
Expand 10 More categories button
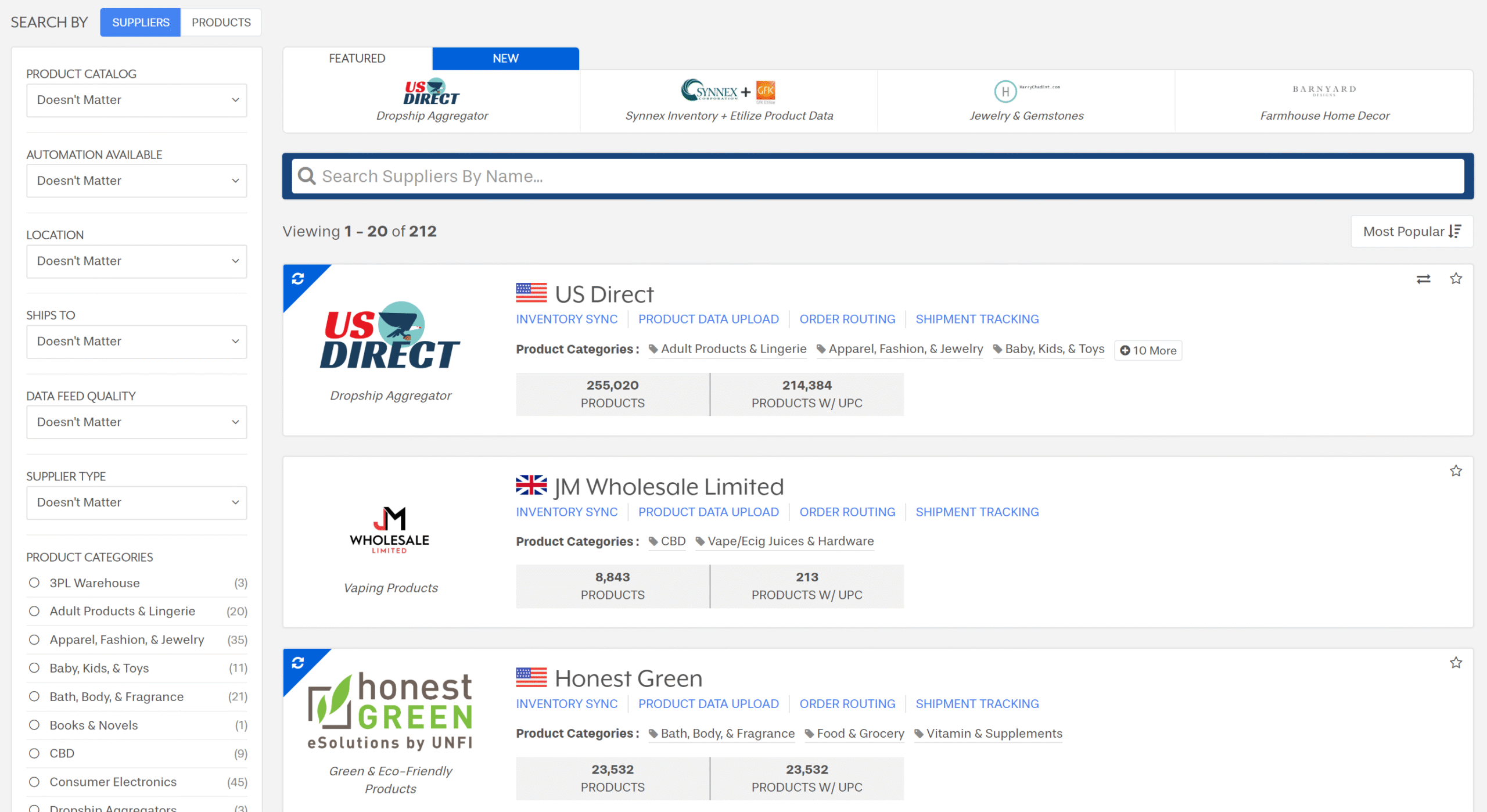coord(1148,350)
